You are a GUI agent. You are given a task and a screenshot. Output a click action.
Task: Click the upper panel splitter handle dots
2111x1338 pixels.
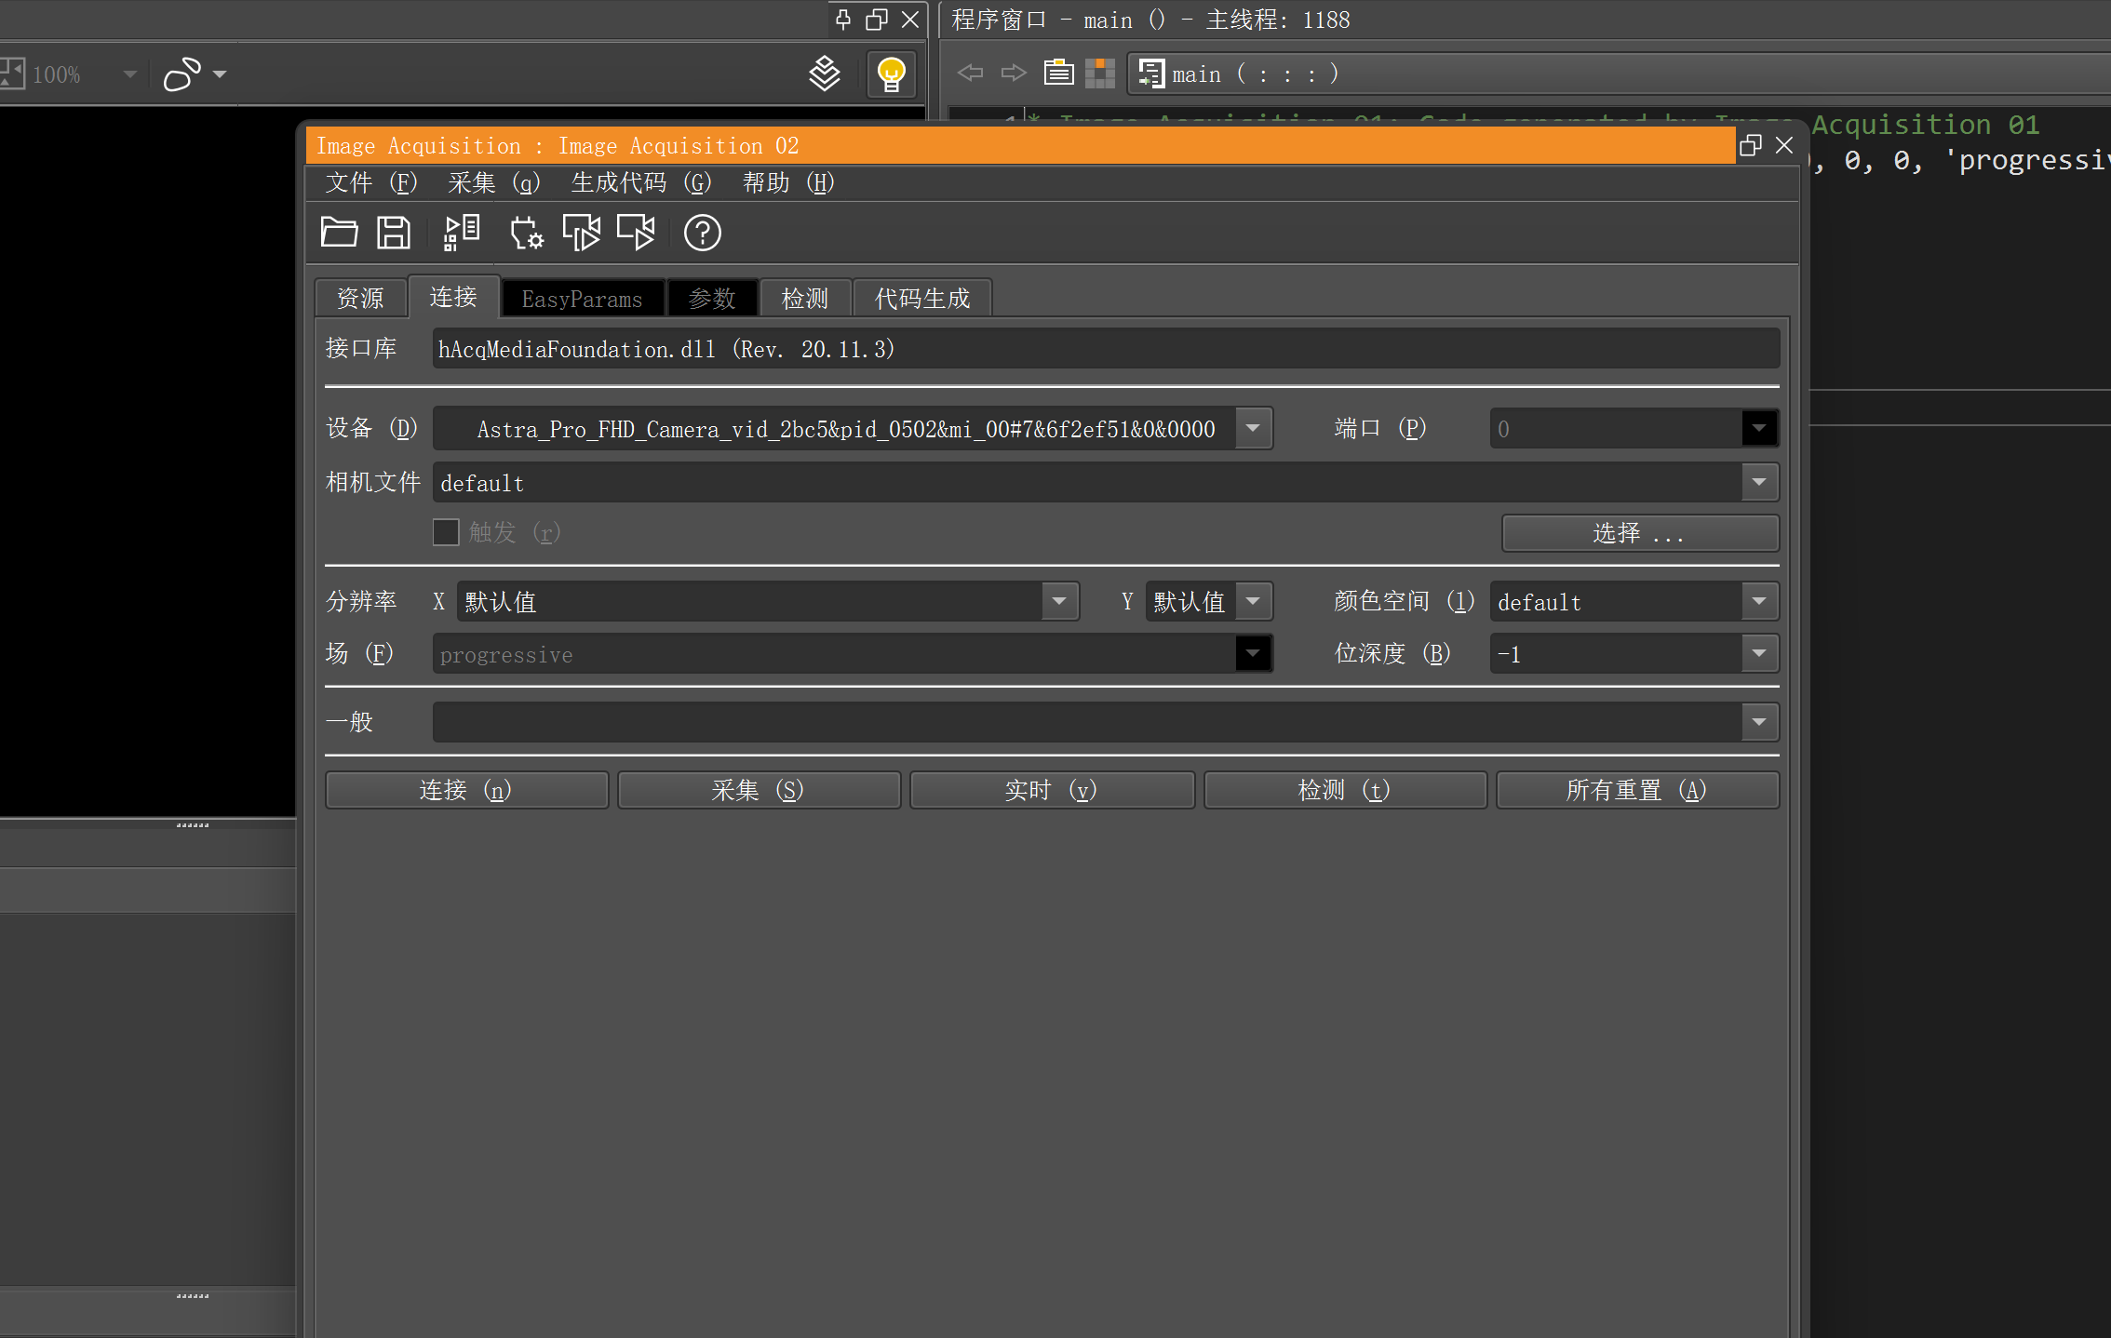193,825
